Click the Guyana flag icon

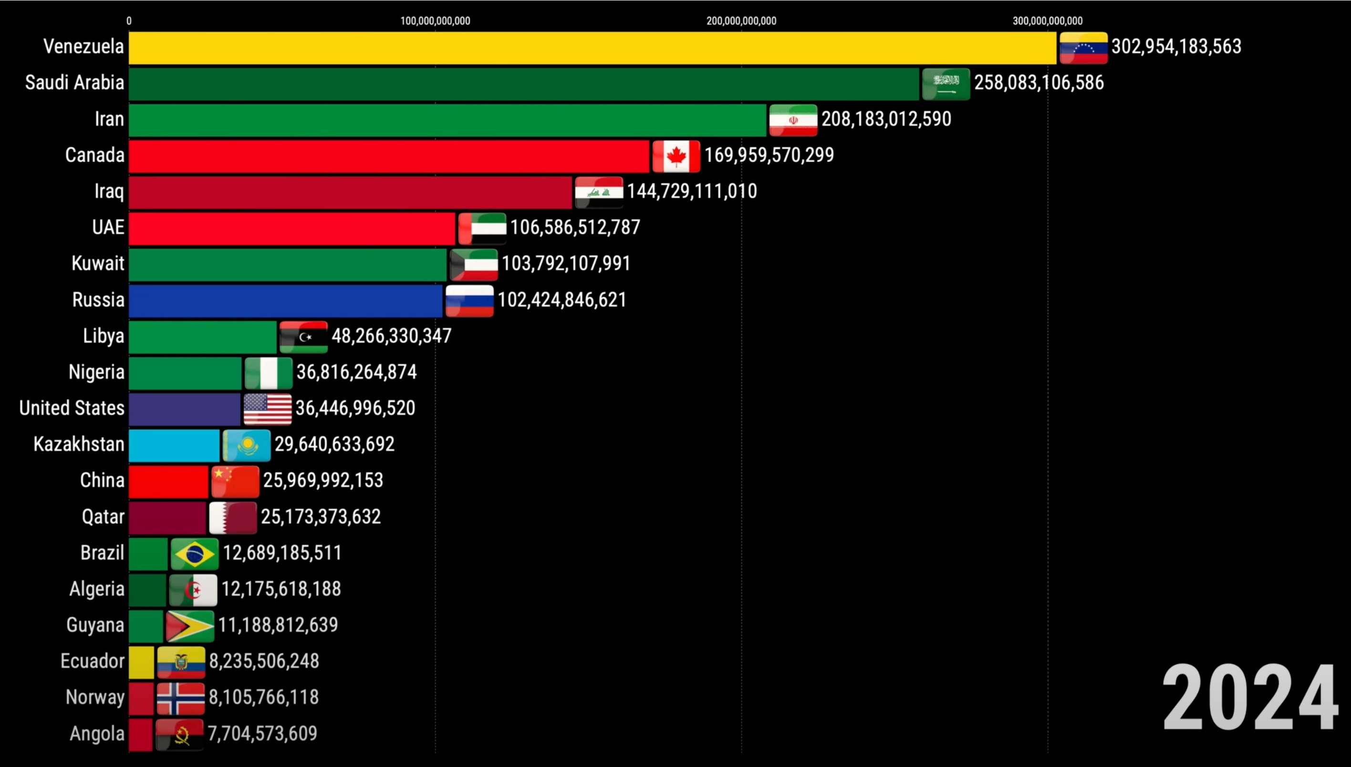point(190,626)
